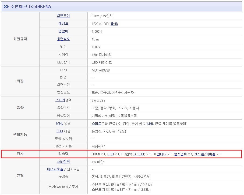
Task: Click the value 표준, 따뜻함, 차가움, 사용자
Action: click(113, 93)
